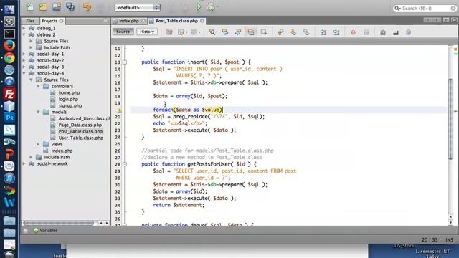Click Find Previous Occurrence icon
Image resolution: width=459 pixels, height=258 pixels.
click(225, 32)
